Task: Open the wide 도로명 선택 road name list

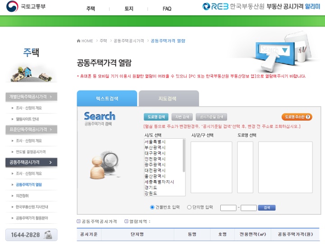Action: (285, 167)
